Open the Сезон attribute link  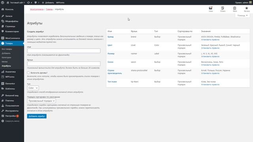coord(111,62)
